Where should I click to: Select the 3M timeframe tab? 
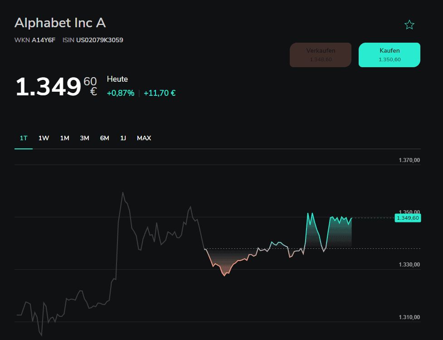84,138
